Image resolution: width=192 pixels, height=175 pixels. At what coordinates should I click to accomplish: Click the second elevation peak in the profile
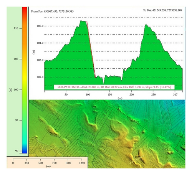coord(146,25)
